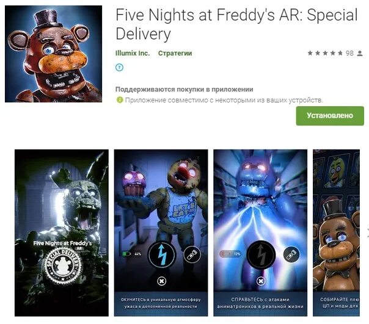
Task: Tap the blue lightning shock button in Chica screenshot
Action: pos(162,254)
